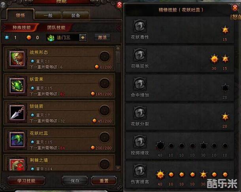Click the 投掷增攻 refinement icon
This screenshot has height=192, width=241.
coord(140,142)
